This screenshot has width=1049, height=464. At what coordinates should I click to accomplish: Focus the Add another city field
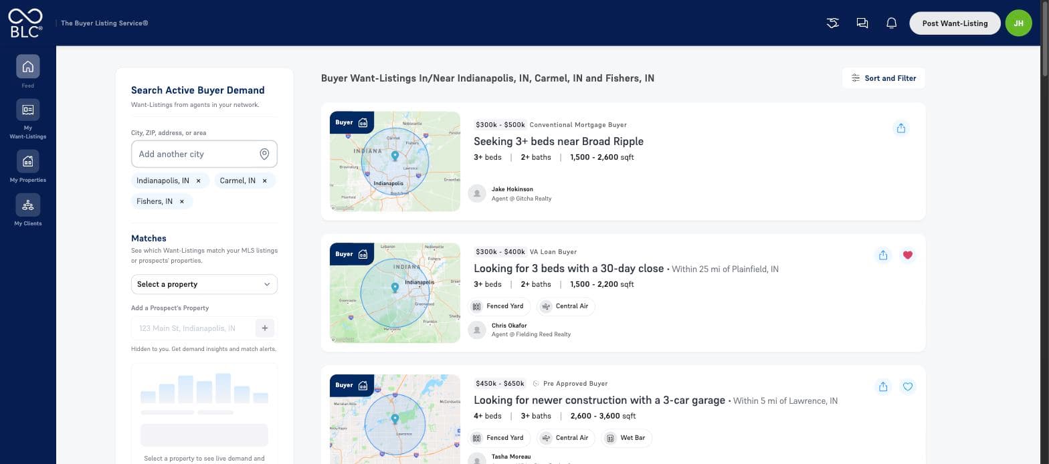204,154
